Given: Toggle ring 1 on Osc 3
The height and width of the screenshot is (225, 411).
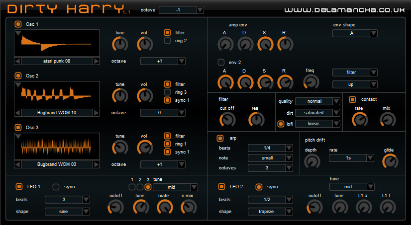Looking at the screenshot, I should tap(167, 144).
